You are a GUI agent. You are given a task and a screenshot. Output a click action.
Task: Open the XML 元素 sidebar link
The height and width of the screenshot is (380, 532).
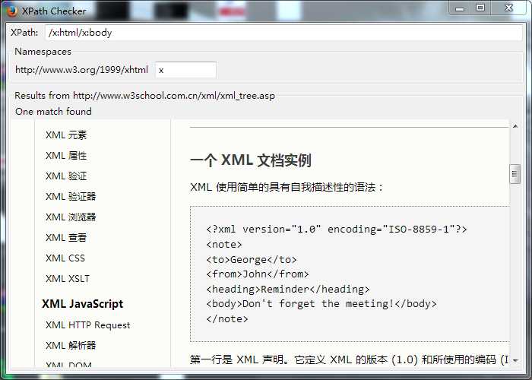pyautogui.click(x=66, y=135)
